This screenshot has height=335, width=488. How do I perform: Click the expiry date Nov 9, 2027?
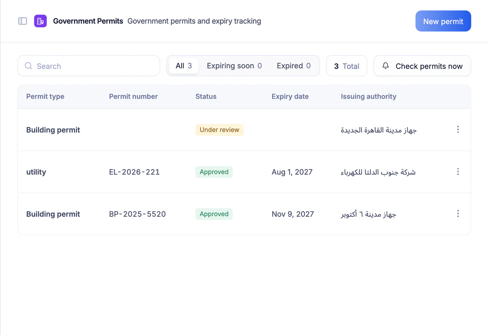click(293, 214)
